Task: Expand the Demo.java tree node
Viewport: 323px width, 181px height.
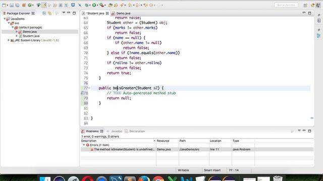Action: [17, 32]
